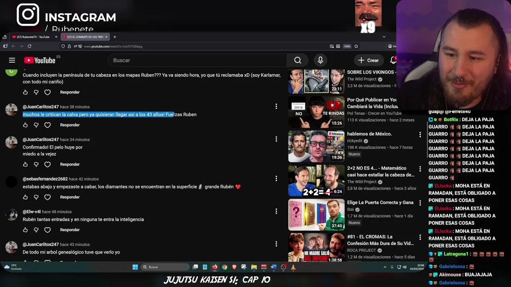This screenshot has width=511, height=287.
Task: Like Elw-v4l's comment about la inteligencia
Action: click(x=25, y=230)
